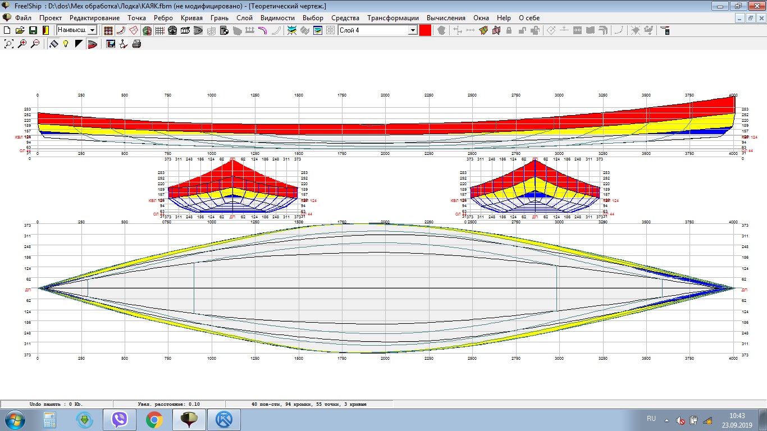Create a new project with the blank page icon
767x431 pixels.
7,30
